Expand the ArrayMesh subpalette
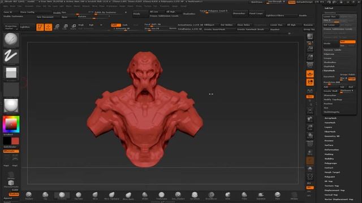 tap(330, 118)
